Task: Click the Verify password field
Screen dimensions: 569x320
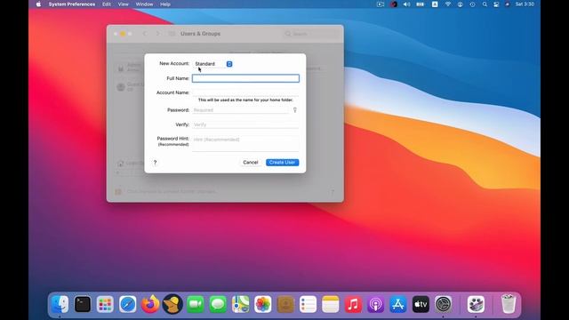Action: coord(245,124)
